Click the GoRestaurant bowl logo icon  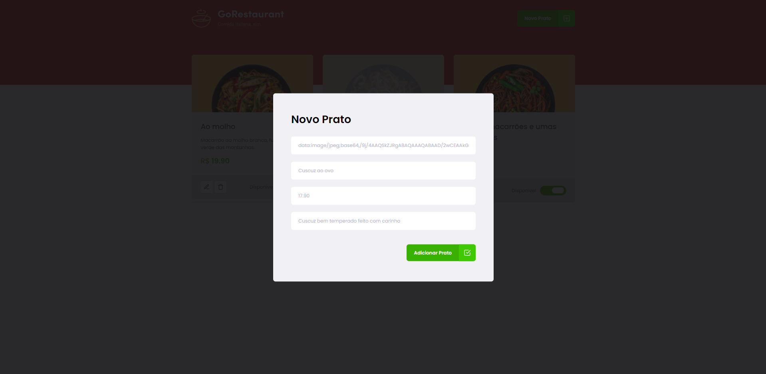201,18
